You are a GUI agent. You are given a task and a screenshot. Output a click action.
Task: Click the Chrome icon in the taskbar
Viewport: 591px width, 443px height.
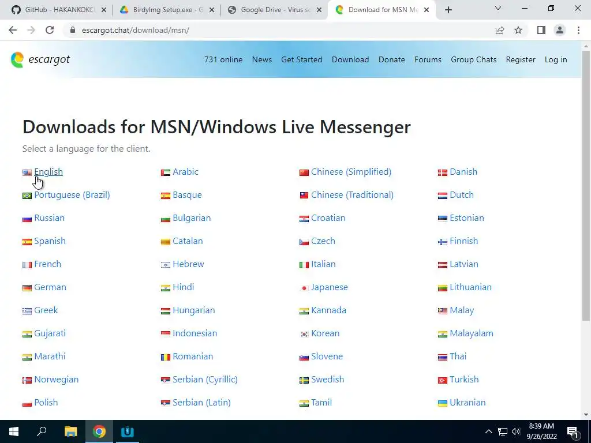[x=99, y=431]
